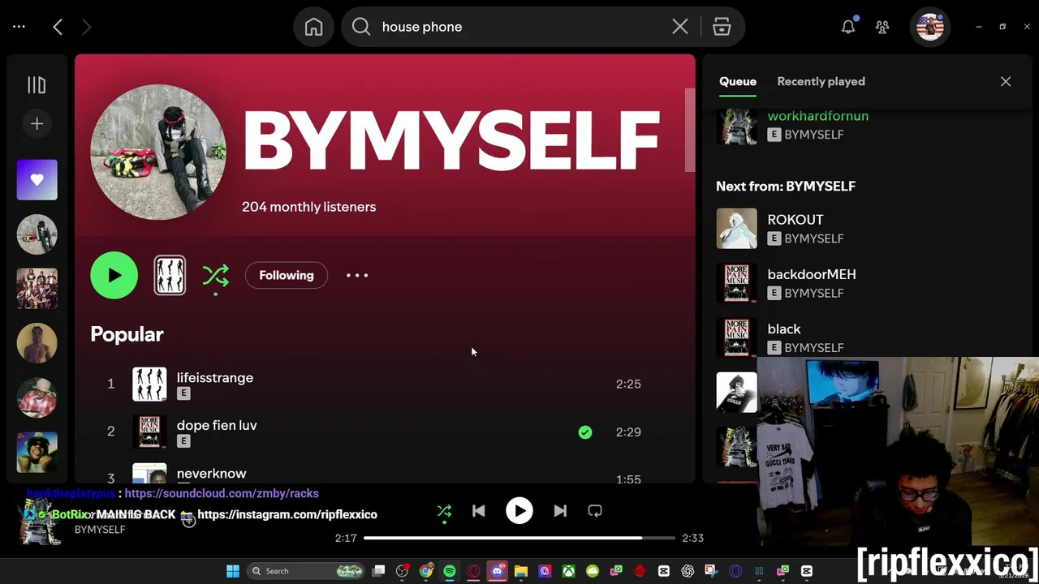Open BYMYSELF link in now playing bar
Viewport: 1039px width, 584px height.
(x=100, y=530)
